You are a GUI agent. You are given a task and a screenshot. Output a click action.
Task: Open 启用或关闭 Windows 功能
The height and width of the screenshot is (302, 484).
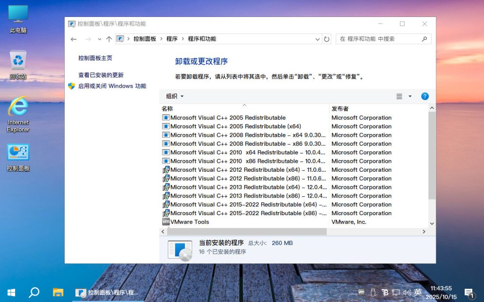coord(112,86)
